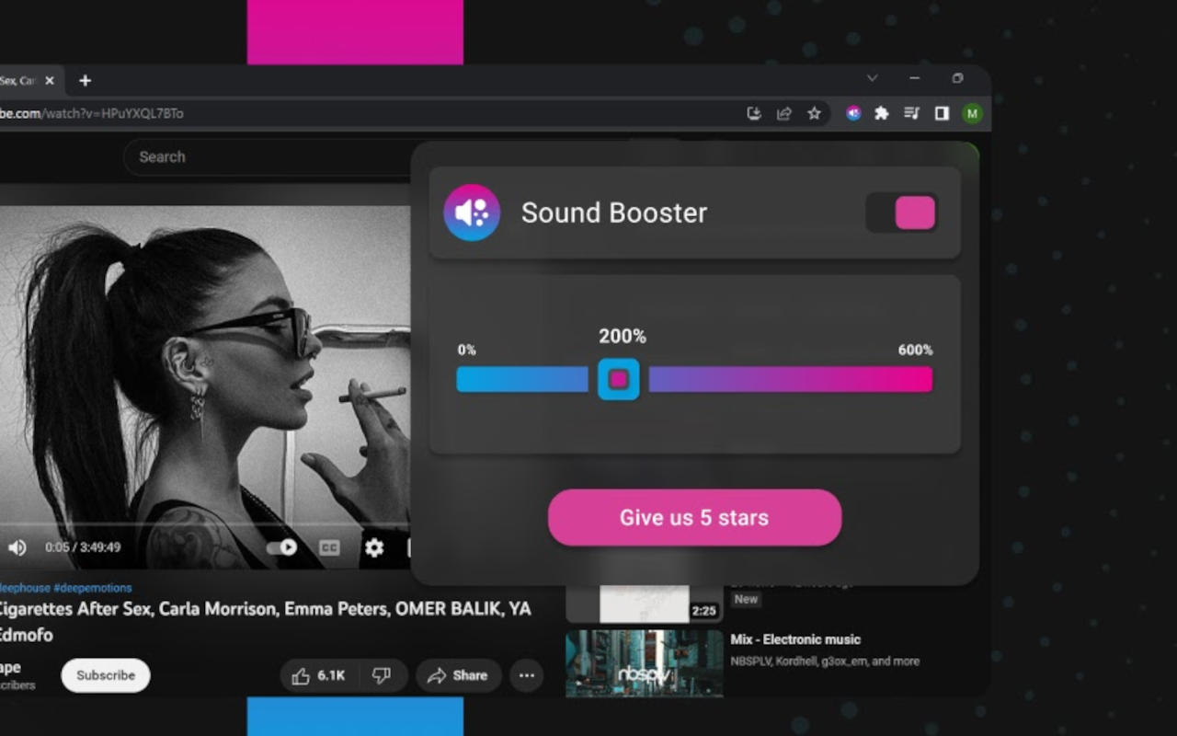The height and width of the screenshot is (736, 1177).
Task: Enable closed captions with the CC icon
Action: coord(330,547)
